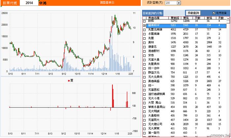This screenshot has width=231, height=138.
Task: Click the stock code field showing 2014
Action: [x=28, y=3]
